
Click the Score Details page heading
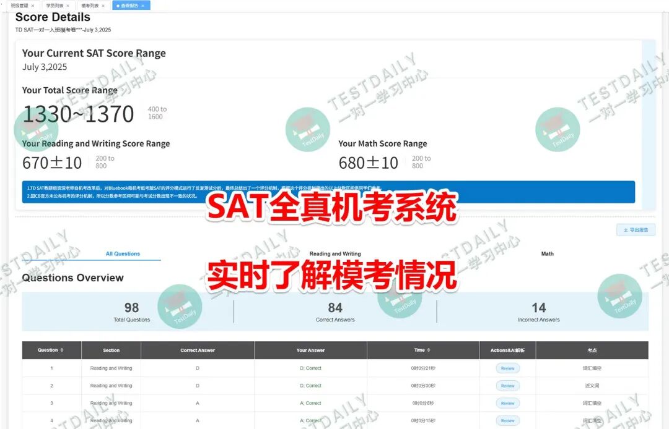pos(53,17)
